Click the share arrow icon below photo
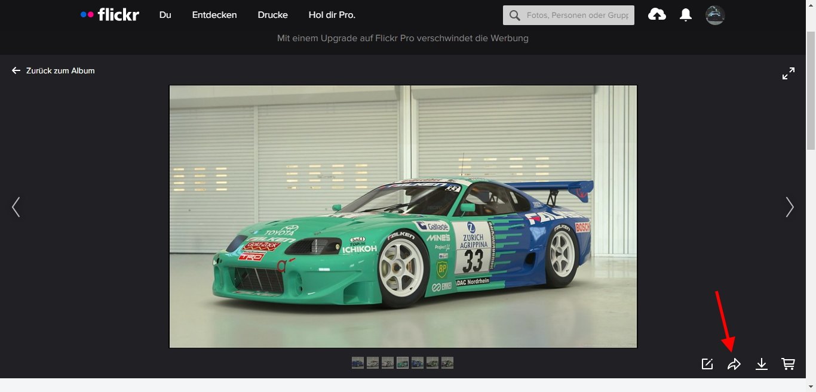Viewport: 816px width, 392px height. tap(734, 364)
